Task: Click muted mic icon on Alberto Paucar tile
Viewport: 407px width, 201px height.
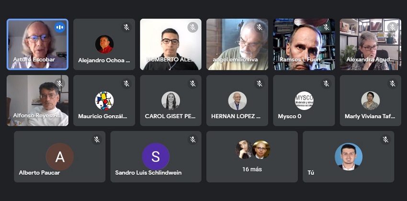Action: click(97, 140)
